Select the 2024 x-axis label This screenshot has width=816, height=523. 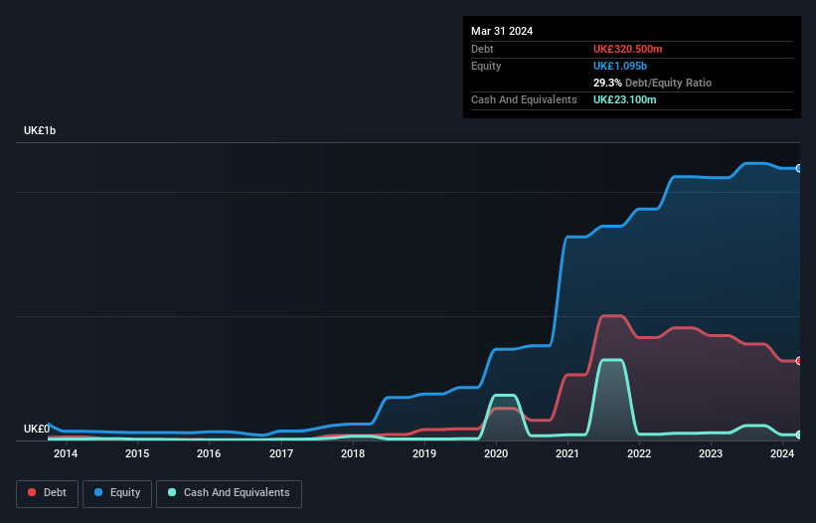click(782, 453)
